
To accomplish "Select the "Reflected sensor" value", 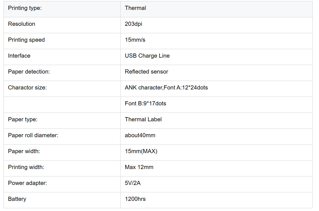I will pyautogui.click(x=146, y=72).
